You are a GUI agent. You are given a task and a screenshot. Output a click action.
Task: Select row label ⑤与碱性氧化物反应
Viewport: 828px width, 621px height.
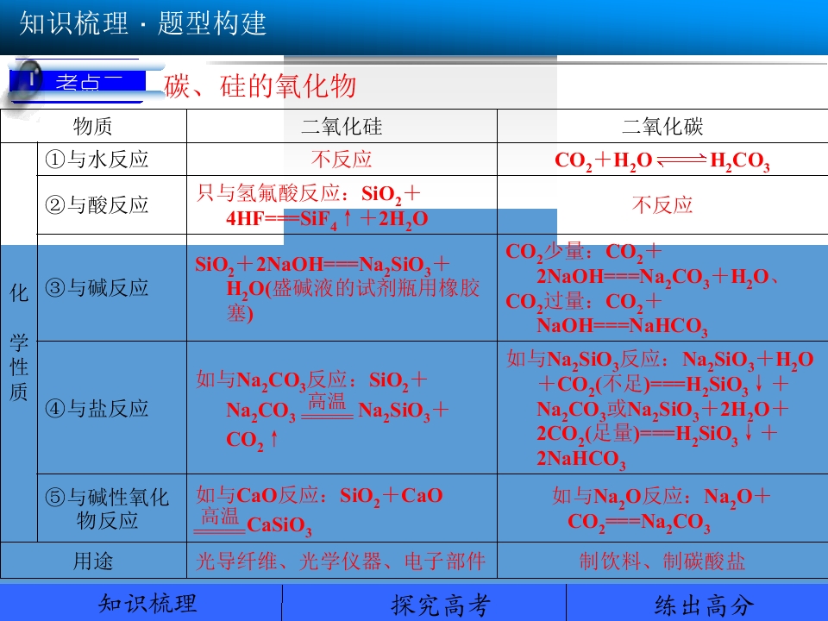coord(107,508)
